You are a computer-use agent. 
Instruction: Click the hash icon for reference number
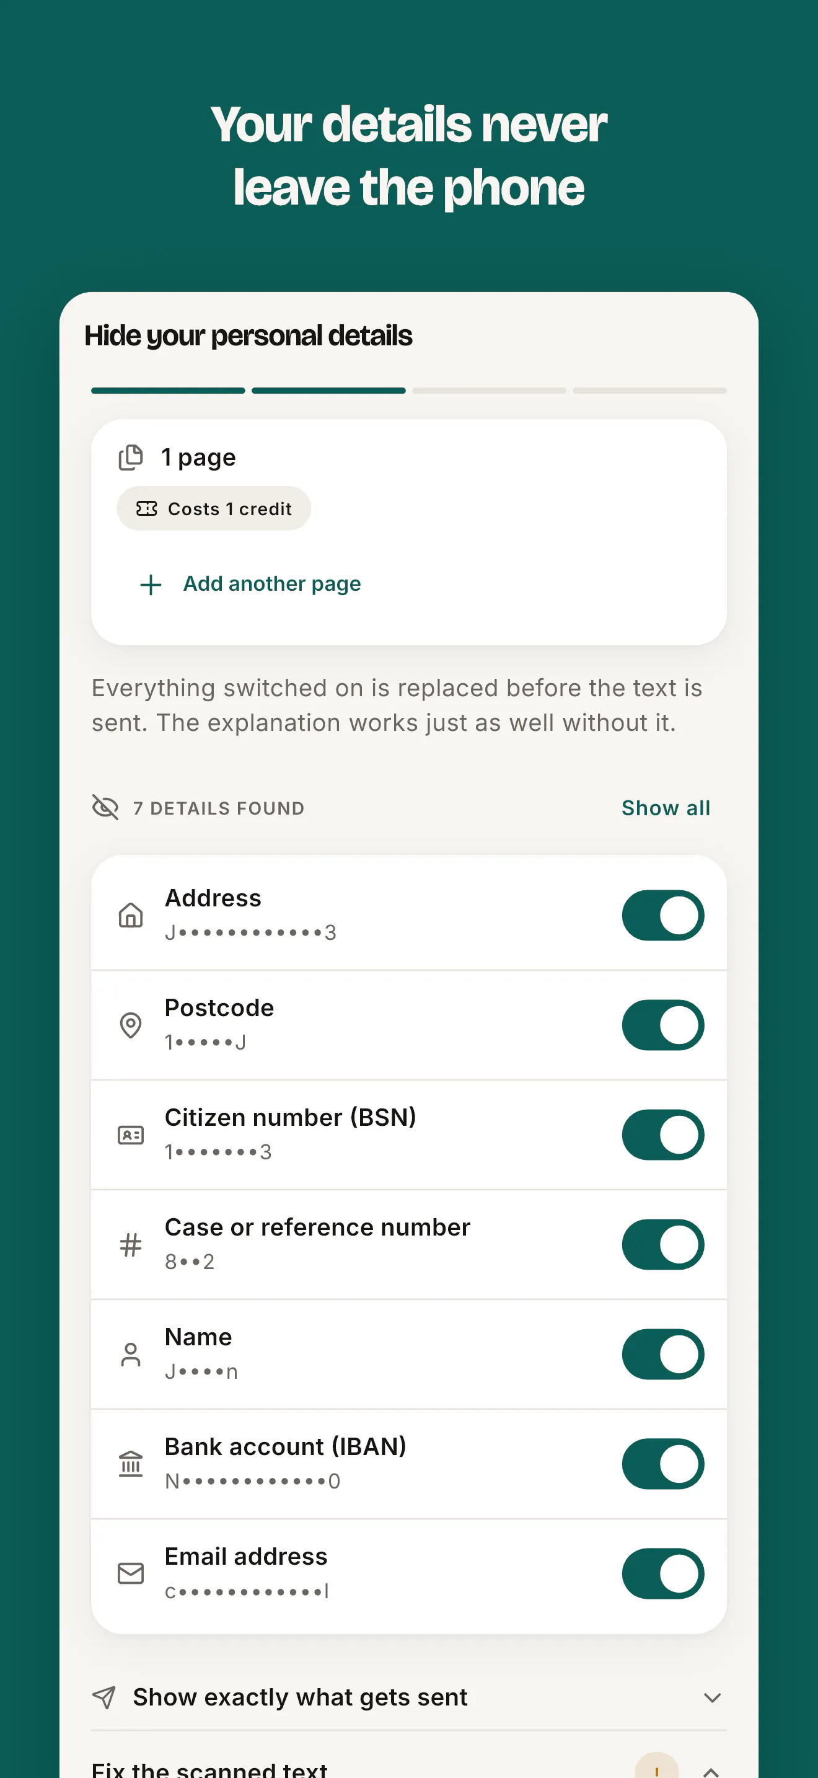tap(130, 1244)
